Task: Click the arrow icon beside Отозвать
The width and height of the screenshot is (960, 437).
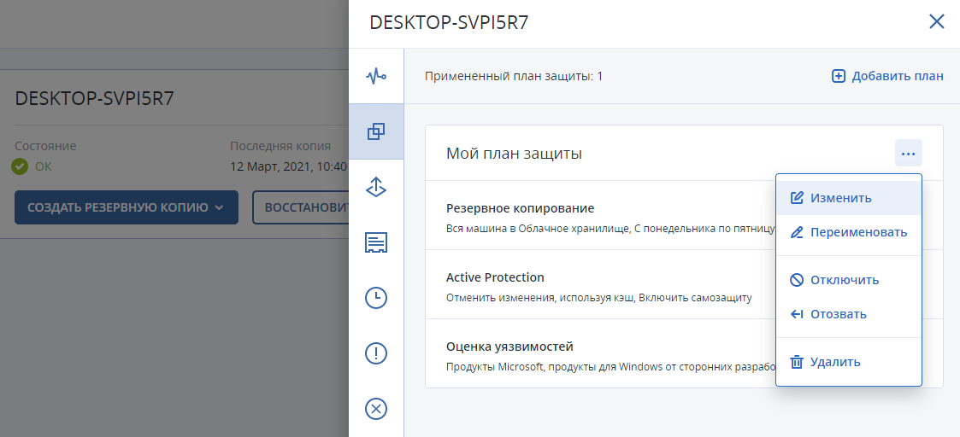Action: coord(797,314)
